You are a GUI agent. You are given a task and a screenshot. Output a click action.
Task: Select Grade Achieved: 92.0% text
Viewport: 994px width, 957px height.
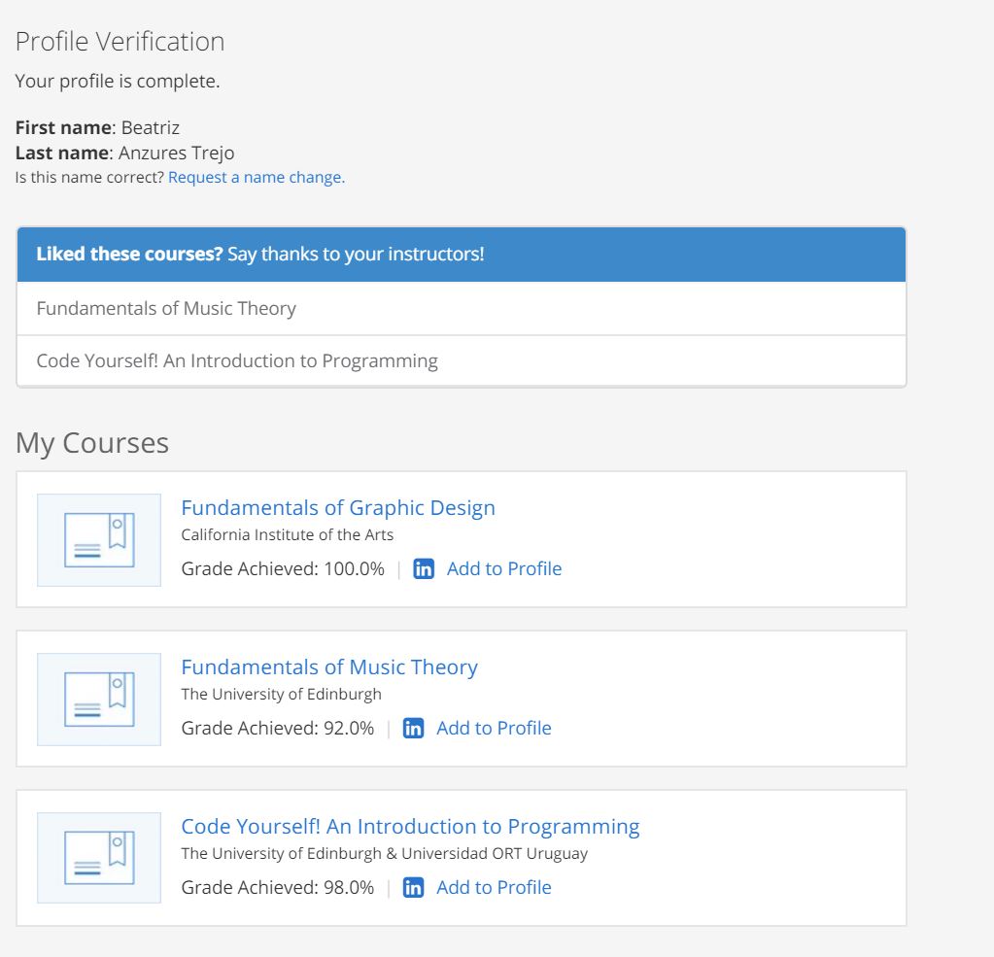coord(278,729)
